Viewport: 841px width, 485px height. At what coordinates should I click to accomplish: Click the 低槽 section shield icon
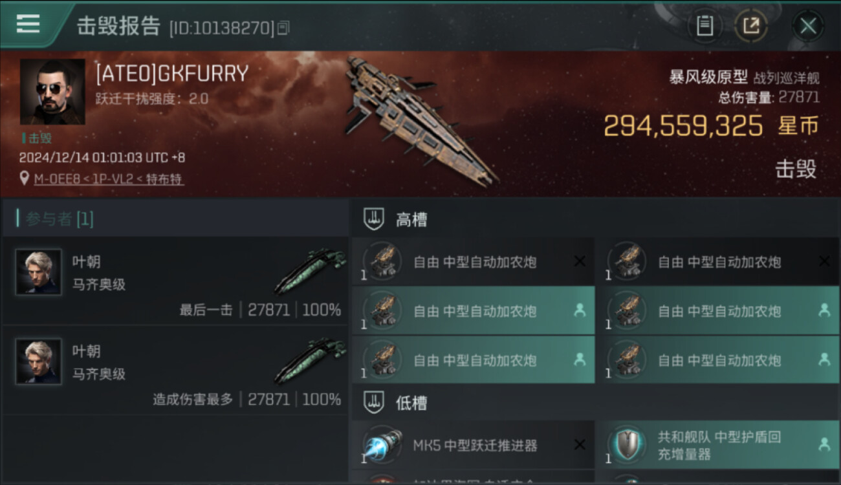click(x=374, y=403)
